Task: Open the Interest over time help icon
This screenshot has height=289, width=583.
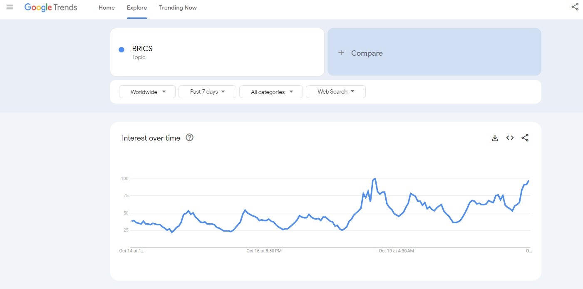Action: 189,138
